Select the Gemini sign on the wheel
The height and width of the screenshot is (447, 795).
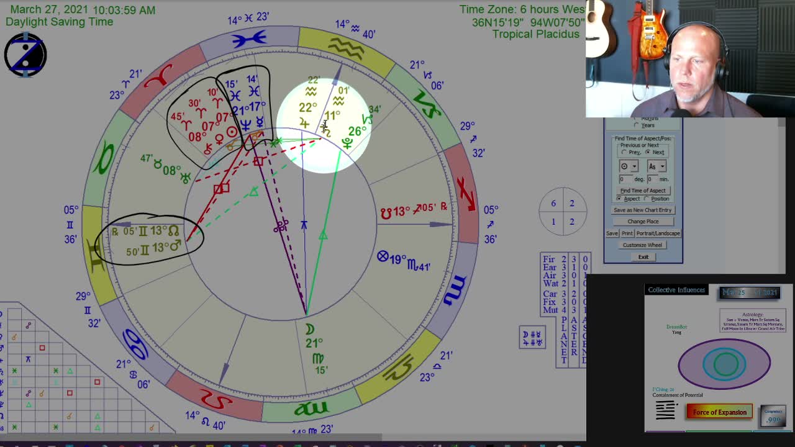coord(96,256)
